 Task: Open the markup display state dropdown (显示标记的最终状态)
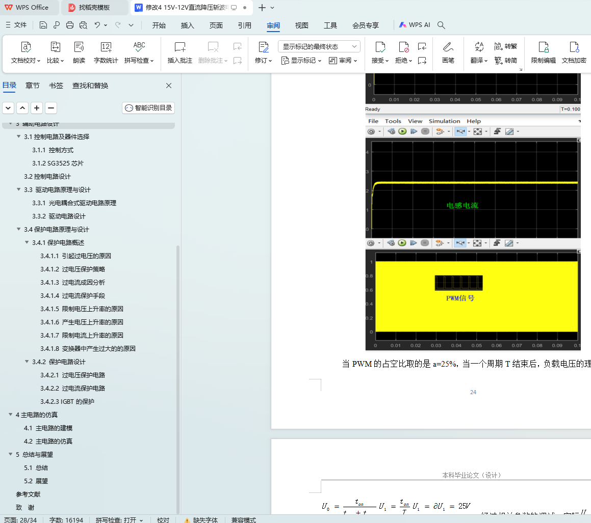click(319, 46)
